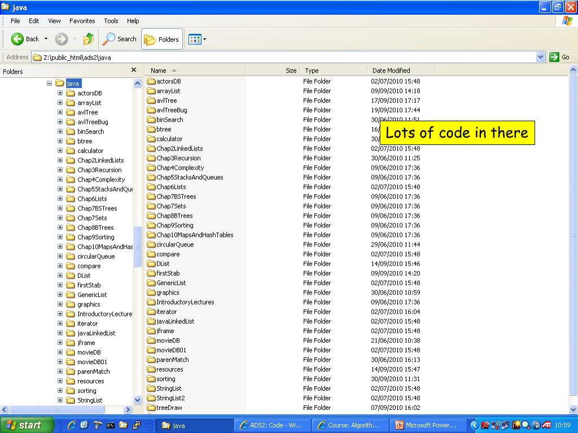The height and width of the screenshot is (433, 578).
Task: Show hidden tray icons arrow
Action: click(x=474, y=425)
